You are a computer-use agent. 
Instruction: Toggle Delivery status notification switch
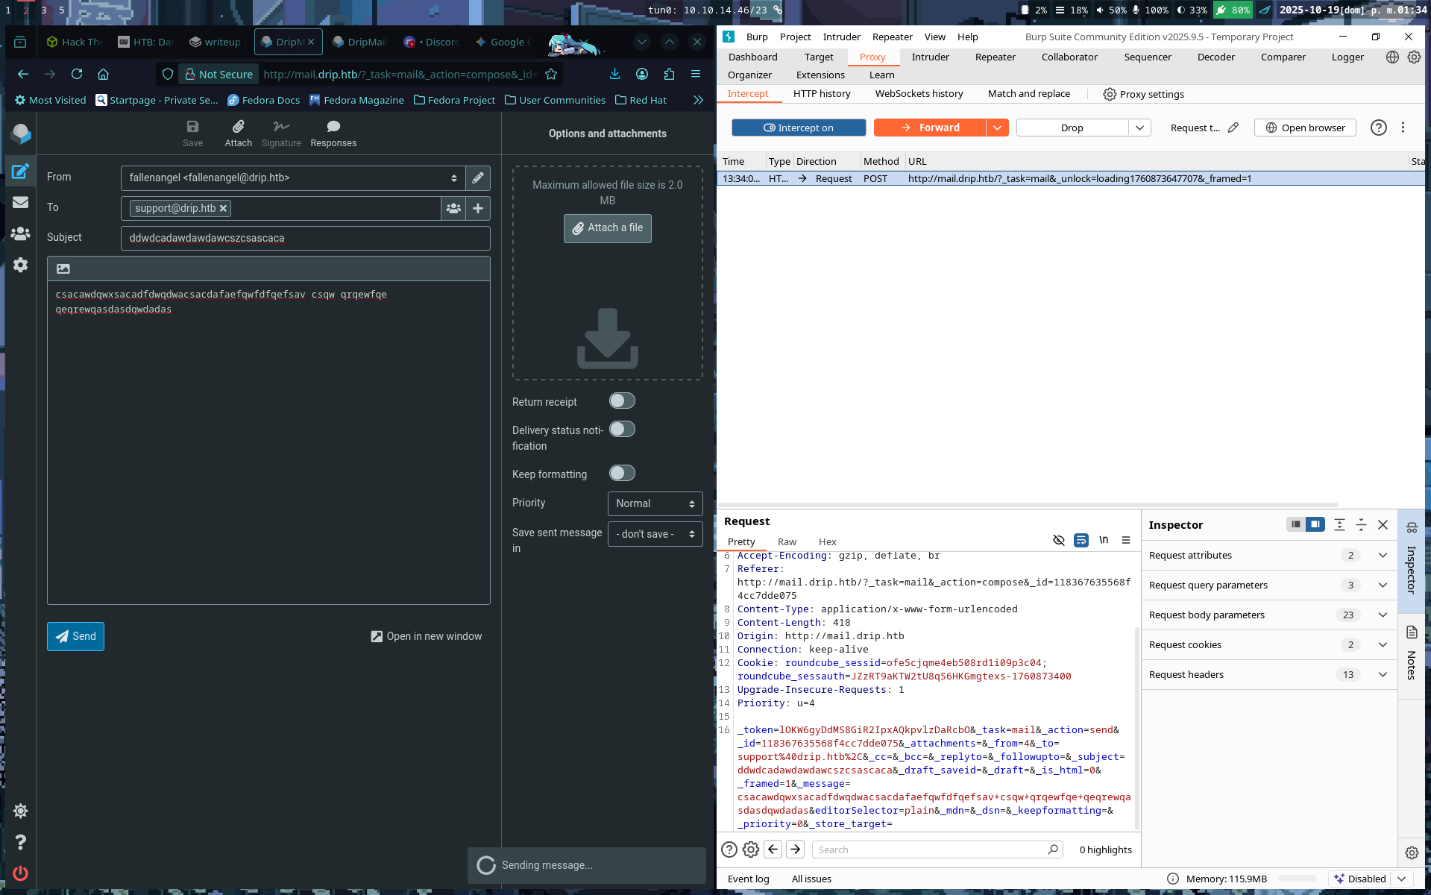[x=622, y=430]
